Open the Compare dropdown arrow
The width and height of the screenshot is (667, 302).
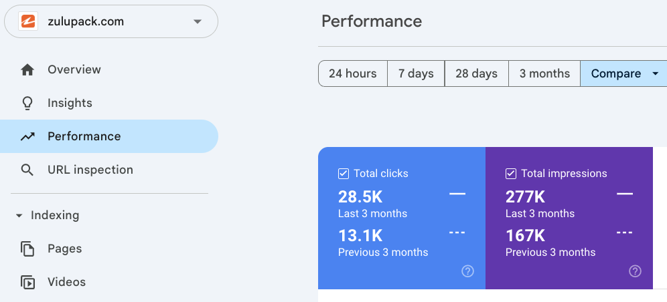coord(655,73)
